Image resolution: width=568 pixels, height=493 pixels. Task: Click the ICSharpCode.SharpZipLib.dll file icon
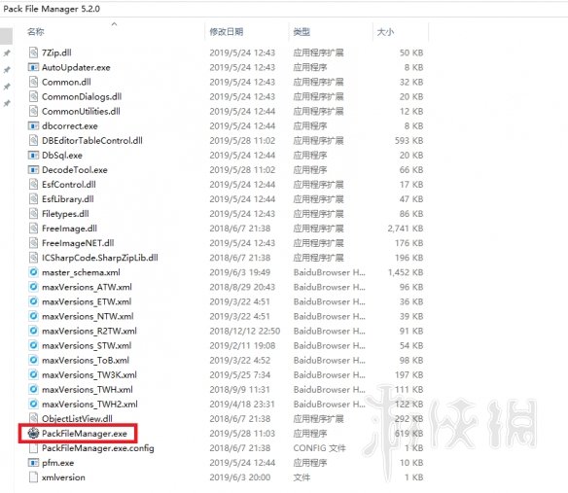tap(33, 258)
